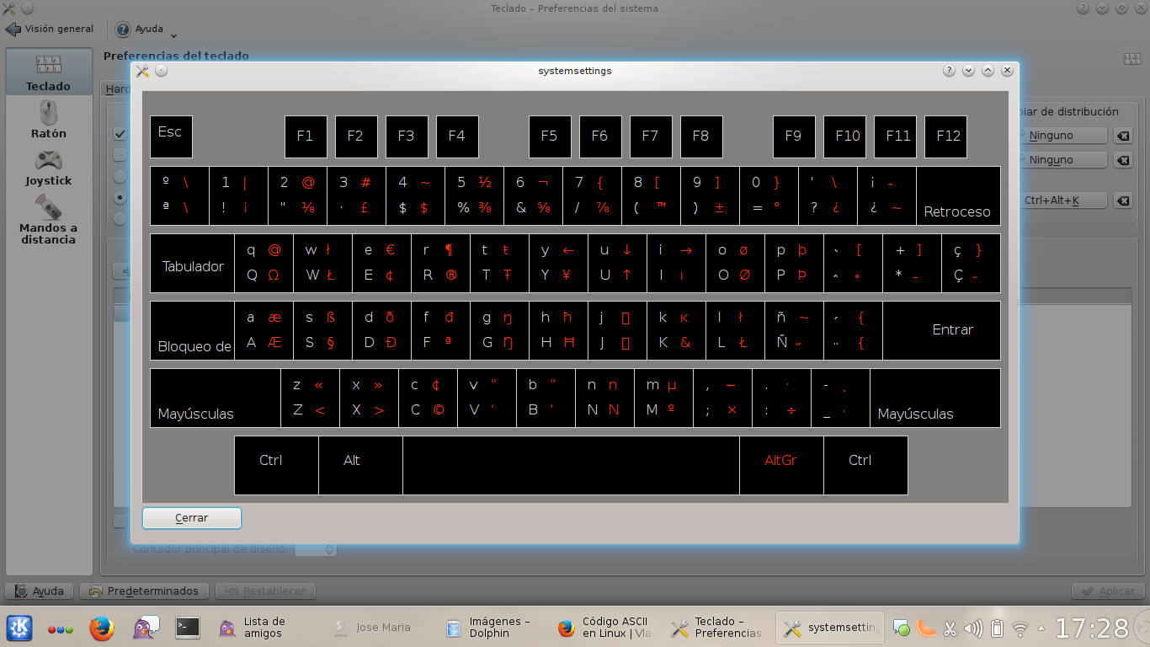Clear the Ctrl+Alt+K shortcut
1150x647 pixels.
pos(1123,201)
